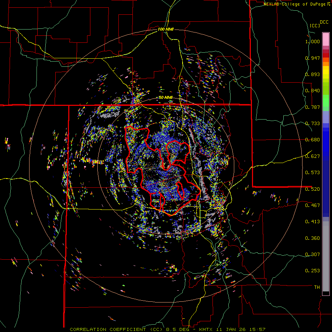
Task: Select the 0.733 legend value
Action: point(312,124)
